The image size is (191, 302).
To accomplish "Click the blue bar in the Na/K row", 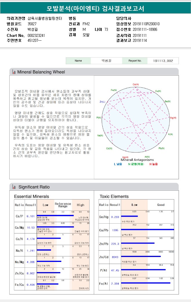I will [44, 250].
